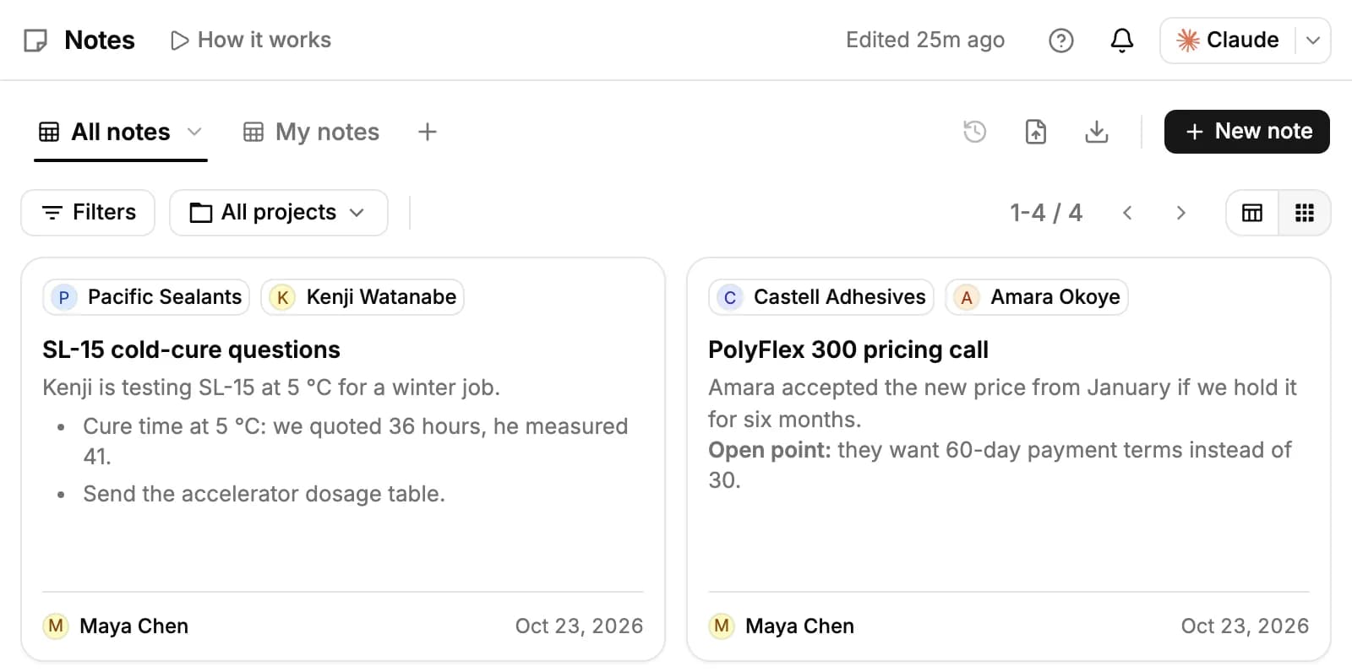Open the PolyFlex 300 pricing call note

[x=848, y=350]
